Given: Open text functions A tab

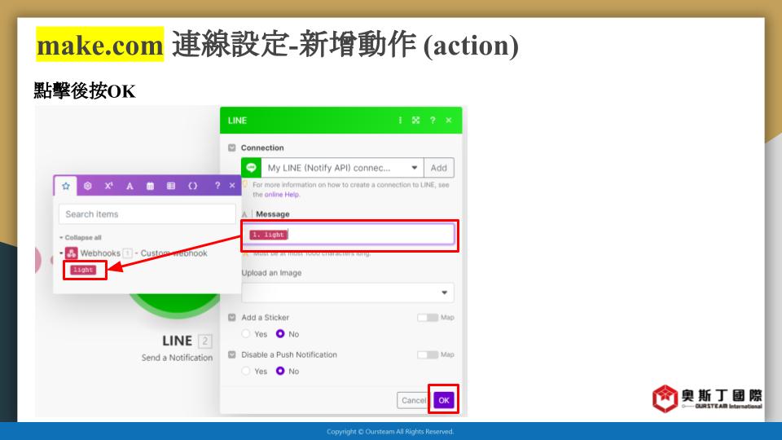Looking at the screenshot, I should point(130,186).
